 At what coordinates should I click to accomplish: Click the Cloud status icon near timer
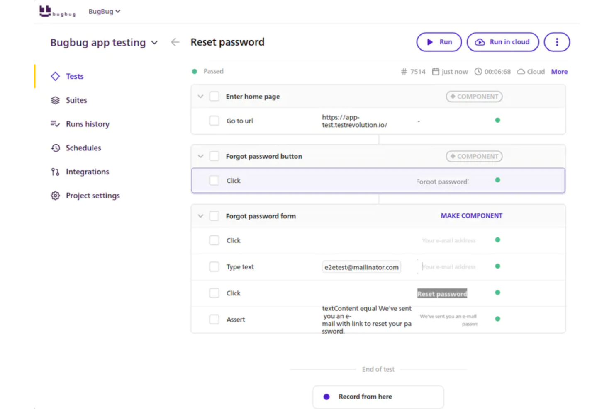pos(521,71)
